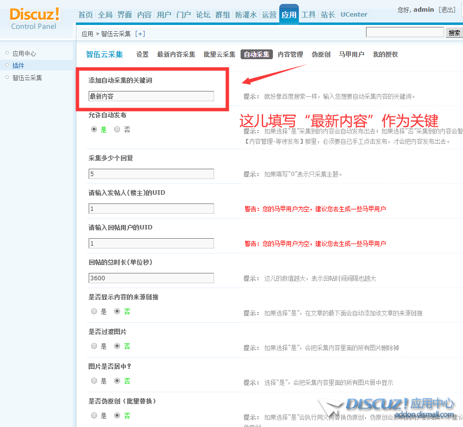Select 否 for 是否过滤图片

117,346
